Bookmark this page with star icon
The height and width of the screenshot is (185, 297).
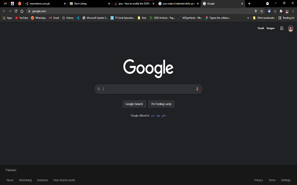pos(262,11)
